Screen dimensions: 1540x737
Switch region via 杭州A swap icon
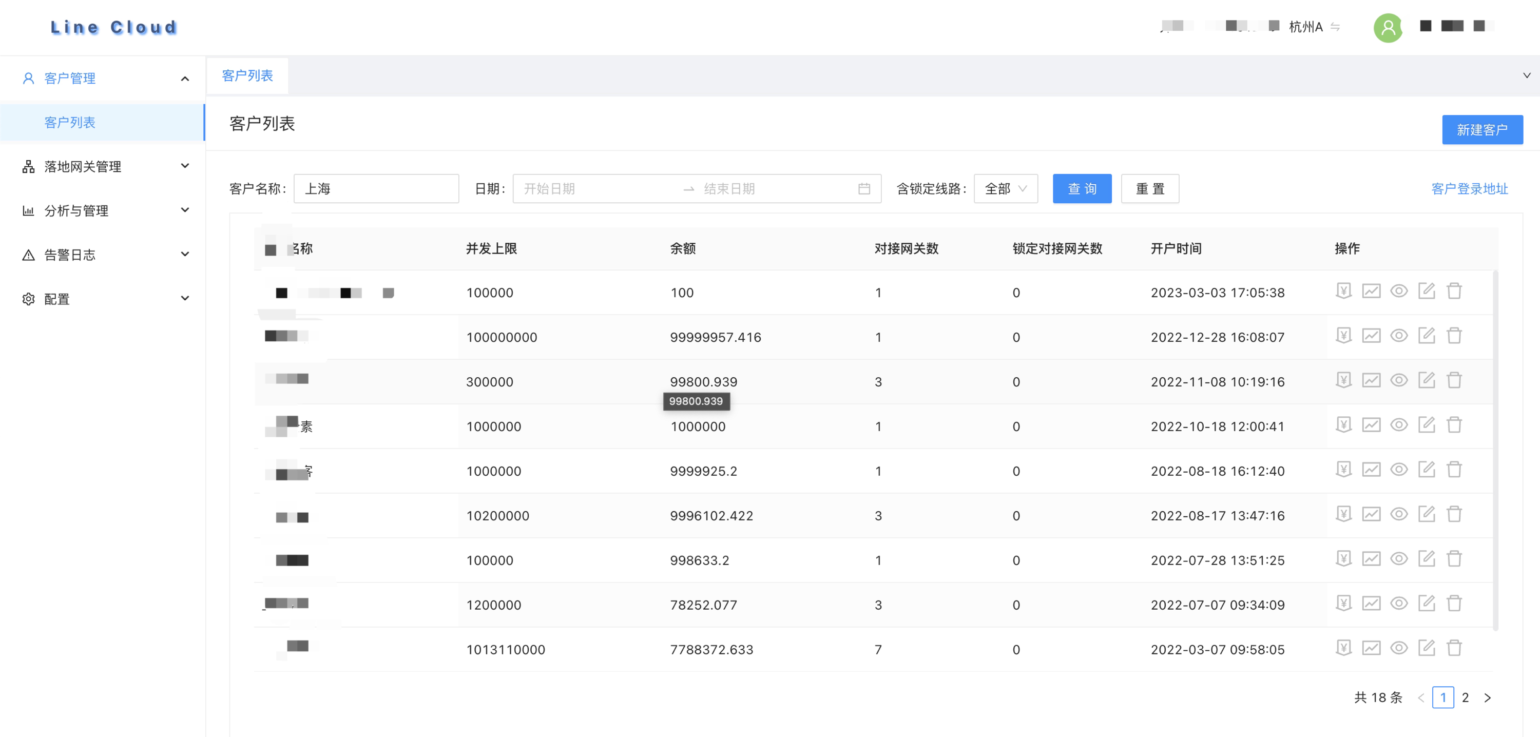click(1335, 27)
